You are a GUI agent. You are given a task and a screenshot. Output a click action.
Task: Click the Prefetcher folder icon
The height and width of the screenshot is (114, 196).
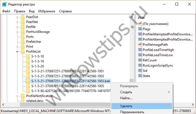pos(23,42)
